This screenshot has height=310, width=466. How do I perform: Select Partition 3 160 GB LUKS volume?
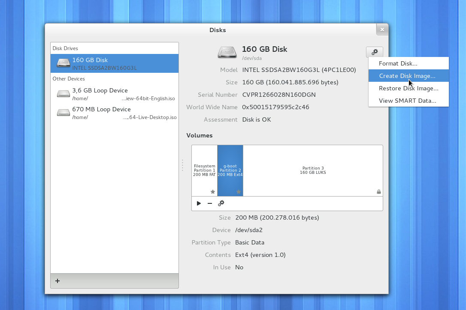[313, 170]
